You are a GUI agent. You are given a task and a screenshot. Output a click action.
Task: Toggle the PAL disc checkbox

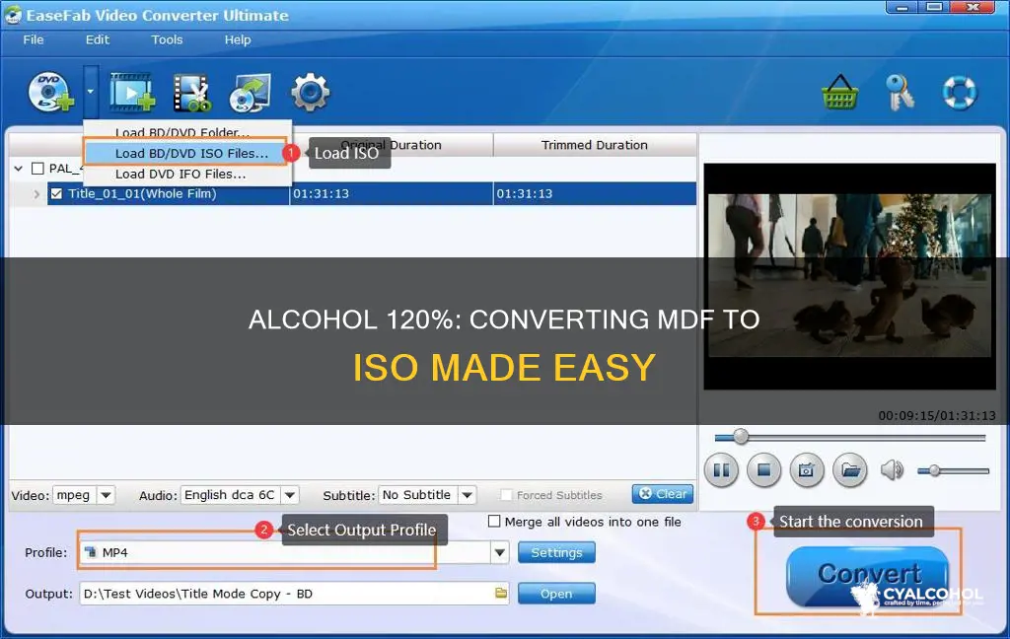(38, 168)
